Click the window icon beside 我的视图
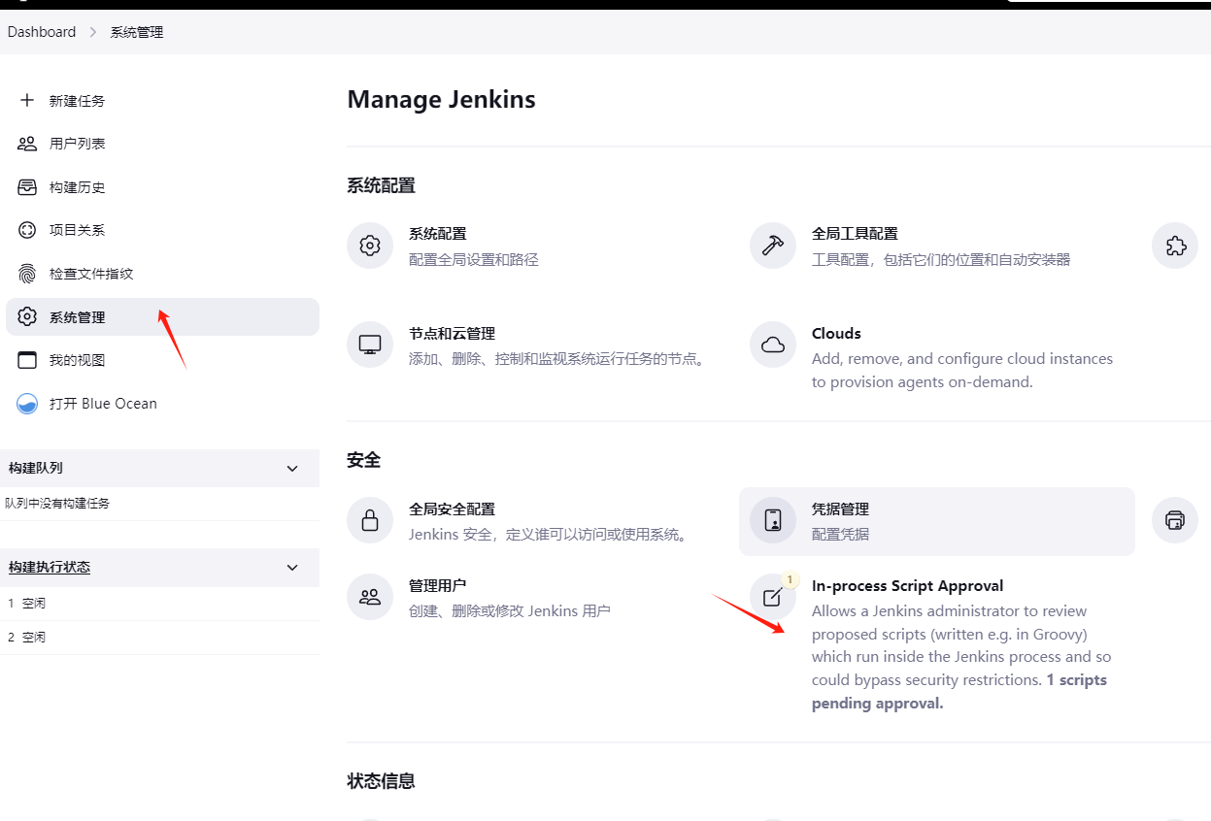This screenshot has height=821, width=1211. click(27, 360)
